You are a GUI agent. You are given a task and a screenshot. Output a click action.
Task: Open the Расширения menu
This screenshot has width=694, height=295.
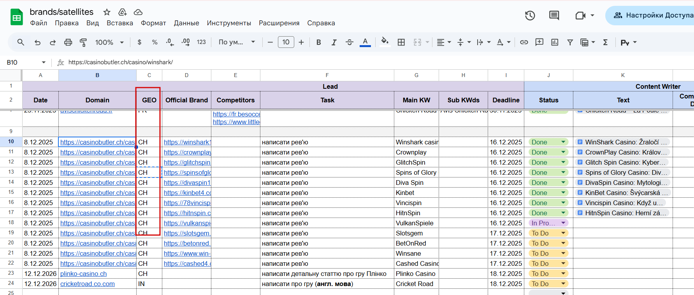pyautogui.click(x=279, y=23)
